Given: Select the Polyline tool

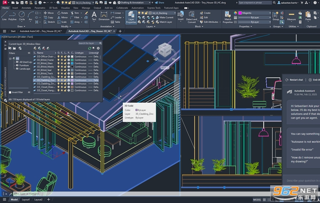Looking at the screenshot, I should 12,16.
